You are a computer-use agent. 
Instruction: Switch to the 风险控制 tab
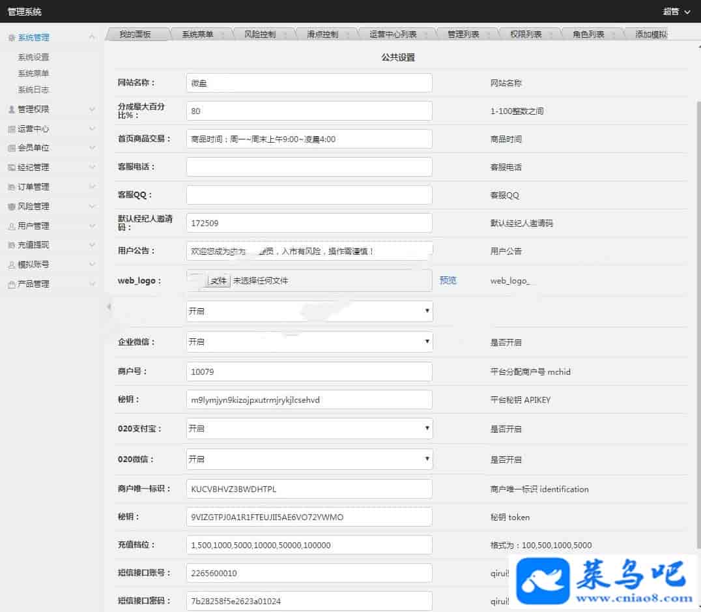click(x=260, y=35)
